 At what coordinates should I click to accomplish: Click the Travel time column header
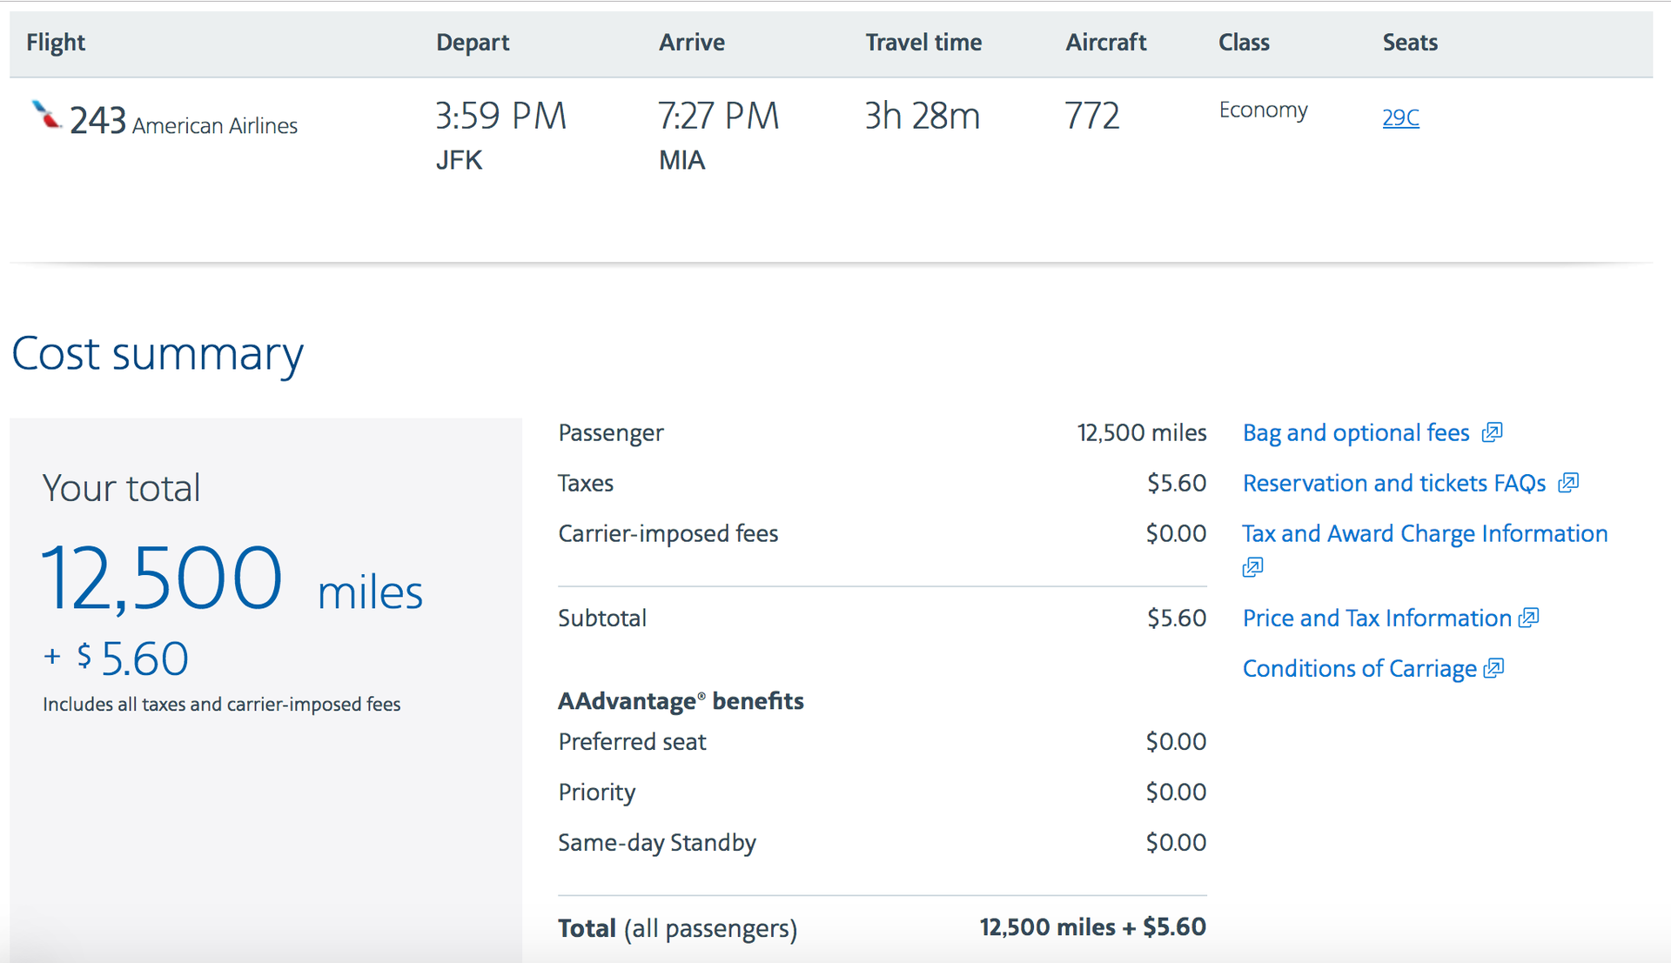[x=923, y=42]
